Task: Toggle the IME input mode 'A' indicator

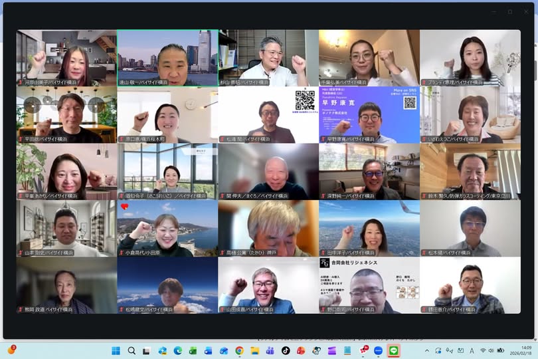Action: tap(472, 350)
